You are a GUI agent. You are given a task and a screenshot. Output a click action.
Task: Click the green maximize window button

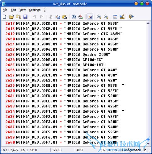(x=142, y=3)
